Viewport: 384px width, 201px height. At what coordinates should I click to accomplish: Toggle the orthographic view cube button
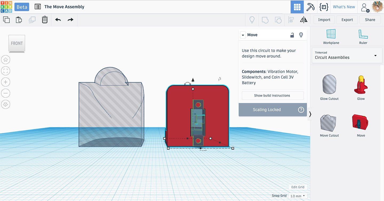6,104
